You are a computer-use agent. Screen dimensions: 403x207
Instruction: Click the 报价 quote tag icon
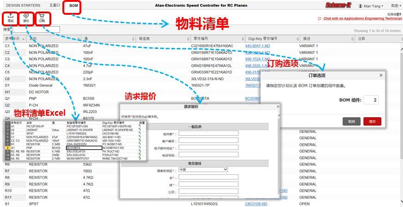[26, 16]
